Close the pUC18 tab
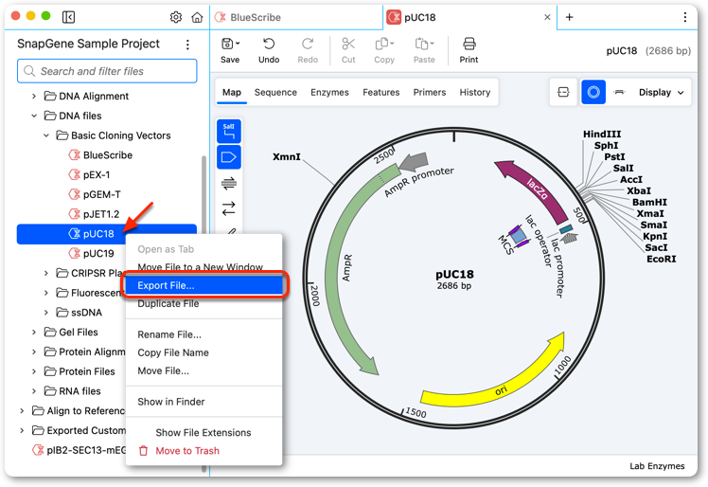The width and height of the screenshot is (708, 487). click(547, 17)
